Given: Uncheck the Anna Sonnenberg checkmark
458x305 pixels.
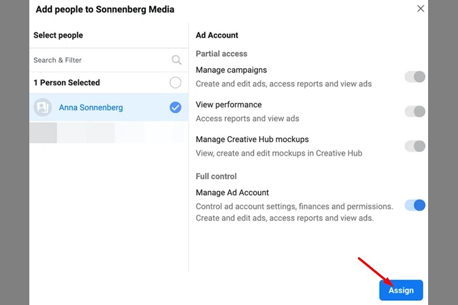Looking at the screenshot, I should point(175,107).
